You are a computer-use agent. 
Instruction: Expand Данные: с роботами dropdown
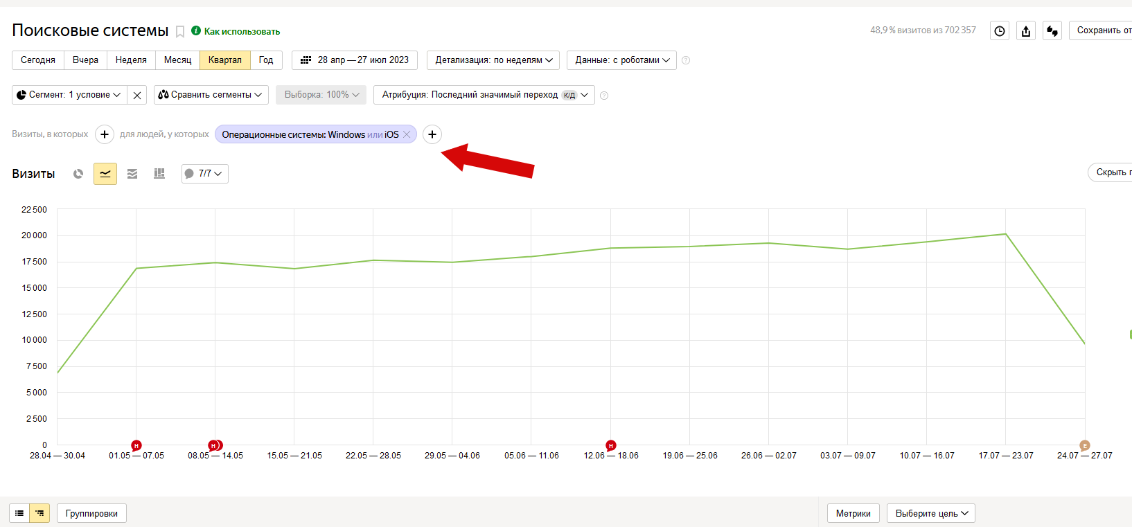coord(622,60)
